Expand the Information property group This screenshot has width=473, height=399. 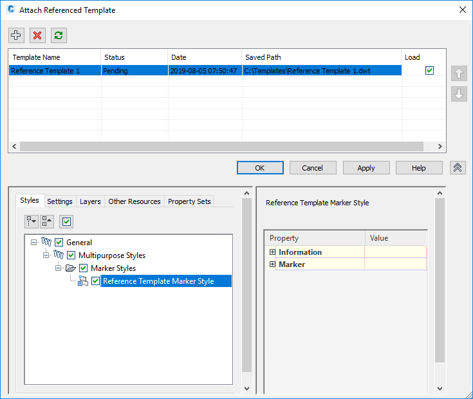pos(272,252)
